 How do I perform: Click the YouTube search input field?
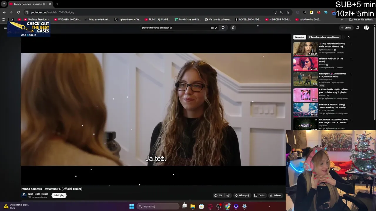pyautogui.click(x=175, y=28)
